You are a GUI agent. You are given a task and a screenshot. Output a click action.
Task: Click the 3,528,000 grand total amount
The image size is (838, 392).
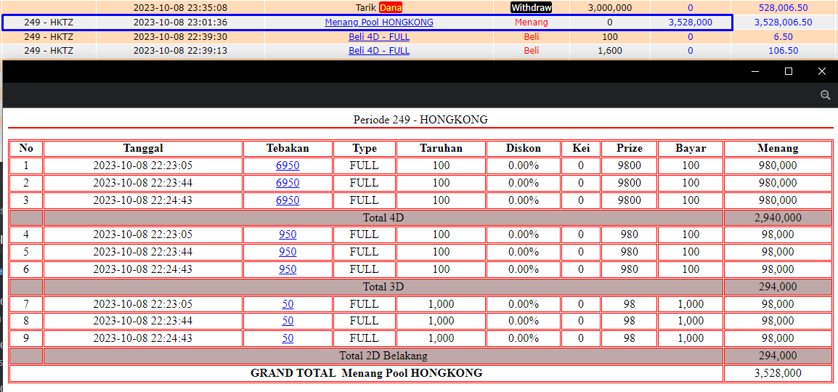pyautogui.click(x=778, y=373)
